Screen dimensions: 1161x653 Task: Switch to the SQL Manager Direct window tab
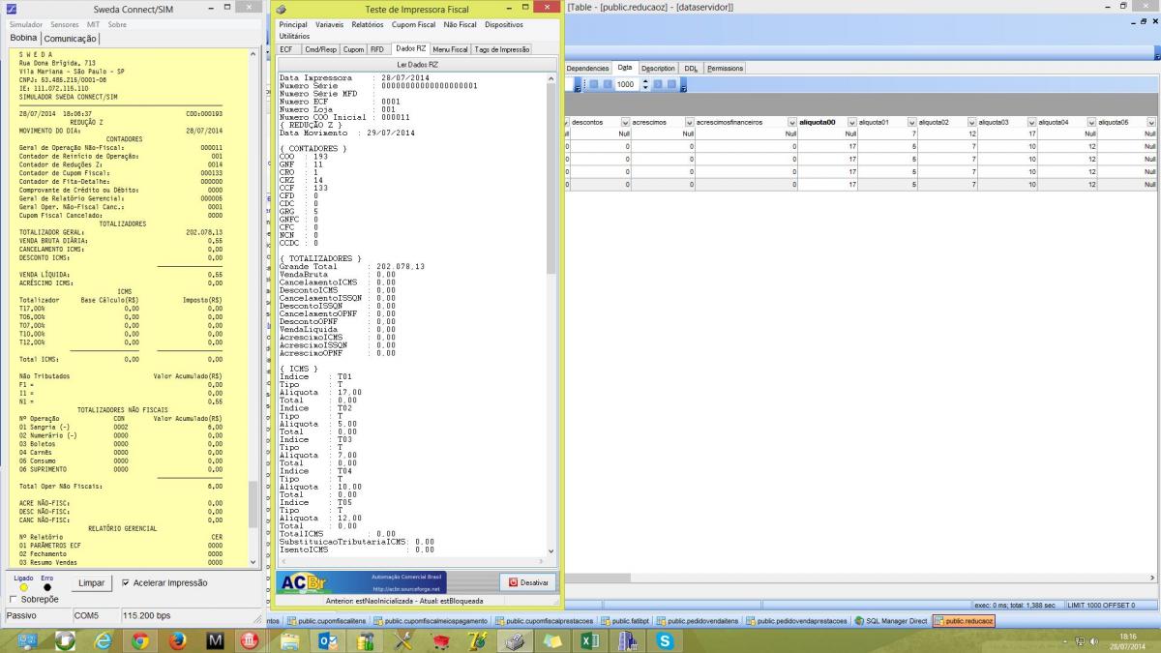pos(890,621)
